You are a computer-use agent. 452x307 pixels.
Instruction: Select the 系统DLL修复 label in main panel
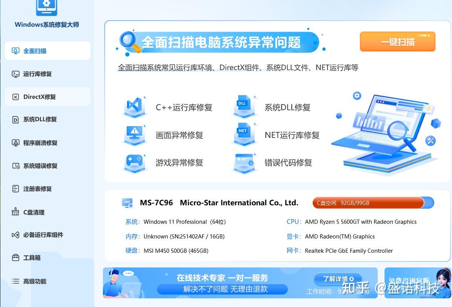click(x=287, y=107)
